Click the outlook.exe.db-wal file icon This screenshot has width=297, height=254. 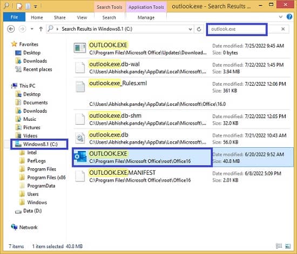[x=80, y=67]
